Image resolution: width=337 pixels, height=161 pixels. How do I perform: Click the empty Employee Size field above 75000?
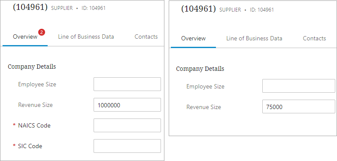click(299, 86)
